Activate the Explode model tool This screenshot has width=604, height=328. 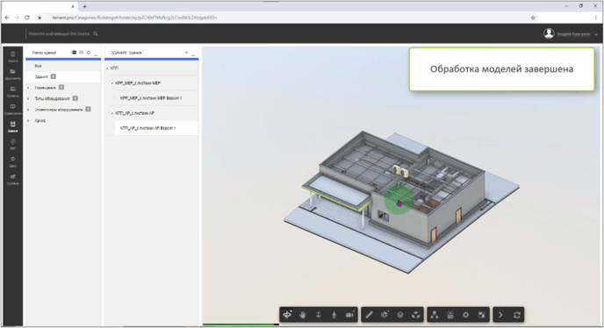[415, 315]
